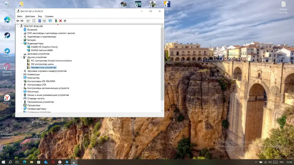Click the Мониторы category label
Screen dimensions: 294x165
(33, 92)
